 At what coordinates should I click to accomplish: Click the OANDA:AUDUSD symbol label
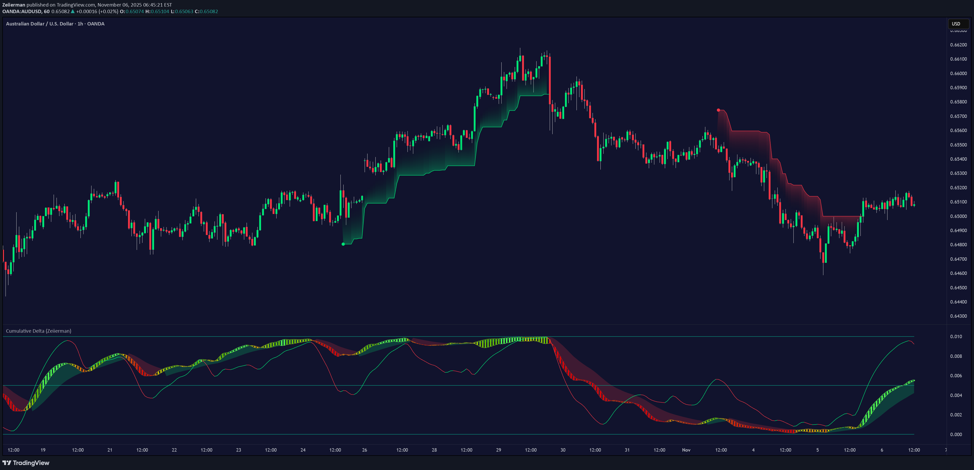(23, 11)
